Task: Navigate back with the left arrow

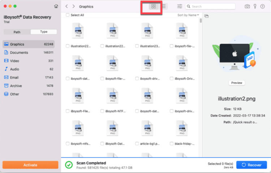Action: (x=67, y=6)
